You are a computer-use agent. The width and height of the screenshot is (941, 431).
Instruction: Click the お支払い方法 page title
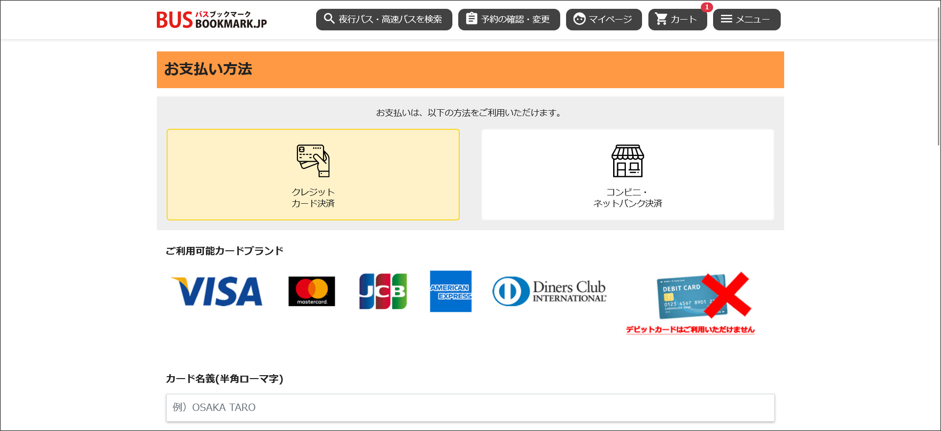(208, 69)
